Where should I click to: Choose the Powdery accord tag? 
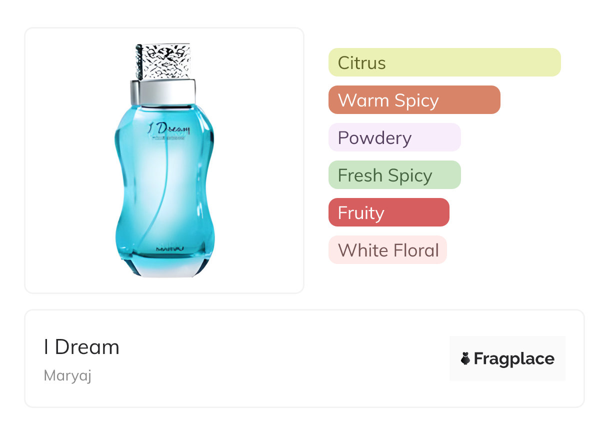point(394,137)
